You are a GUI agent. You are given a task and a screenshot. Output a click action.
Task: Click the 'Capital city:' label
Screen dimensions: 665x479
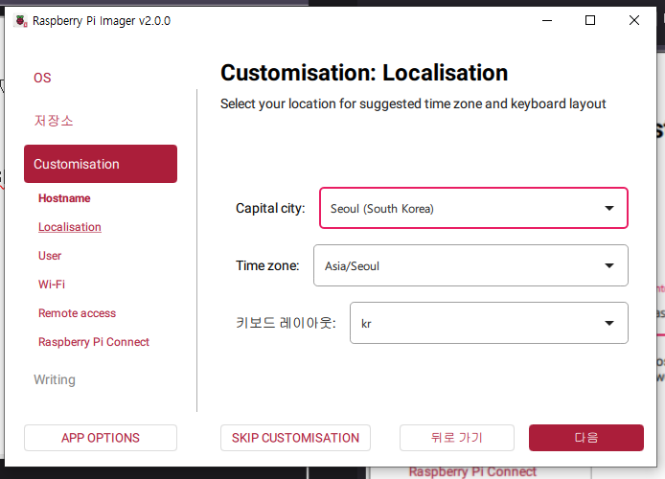270,208
